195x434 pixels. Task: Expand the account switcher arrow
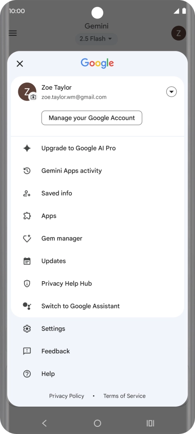point(171,92)
